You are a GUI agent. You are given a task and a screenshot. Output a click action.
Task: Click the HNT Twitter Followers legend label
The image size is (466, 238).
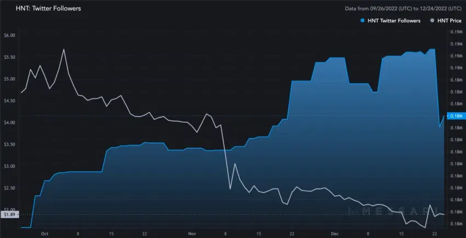coord(394,20)
